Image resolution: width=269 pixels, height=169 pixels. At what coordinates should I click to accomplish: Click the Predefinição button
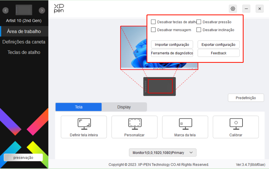pyautogui.click(x=246, y=98)
